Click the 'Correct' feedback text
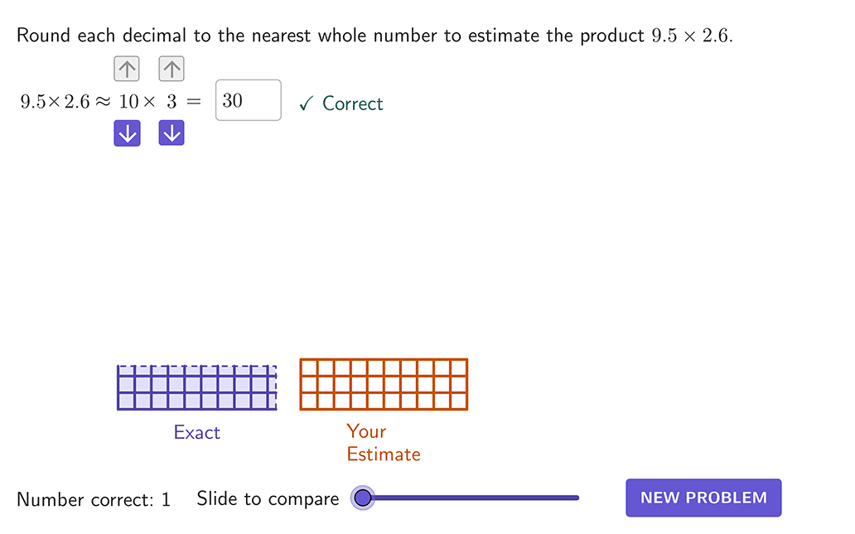The width and height of the screenshot is (855, 534). 353,103
